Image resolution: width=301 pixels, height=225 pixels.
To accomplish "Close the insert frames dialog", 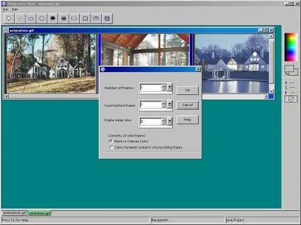I will tap(198, 69).
